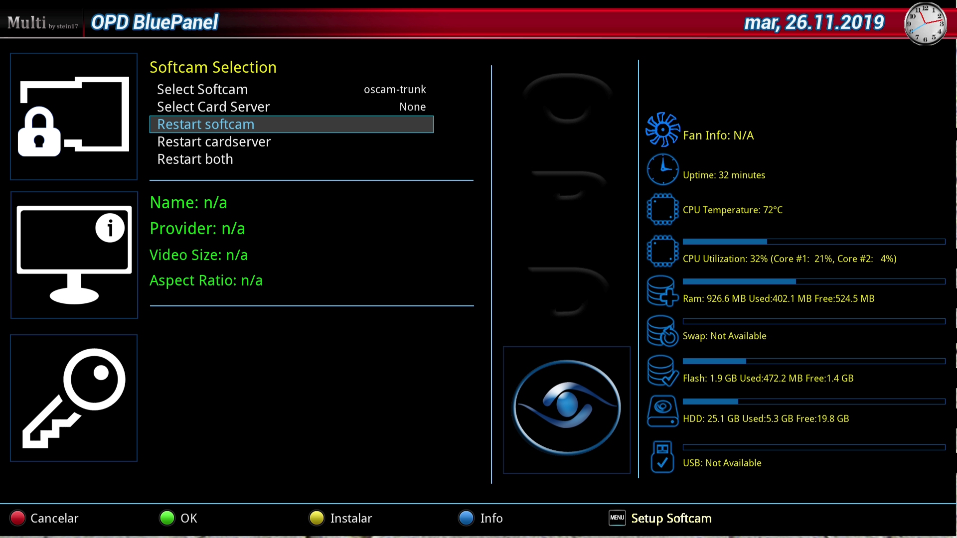
Task: Click the blue eye logo image
Action: (567, 408)
